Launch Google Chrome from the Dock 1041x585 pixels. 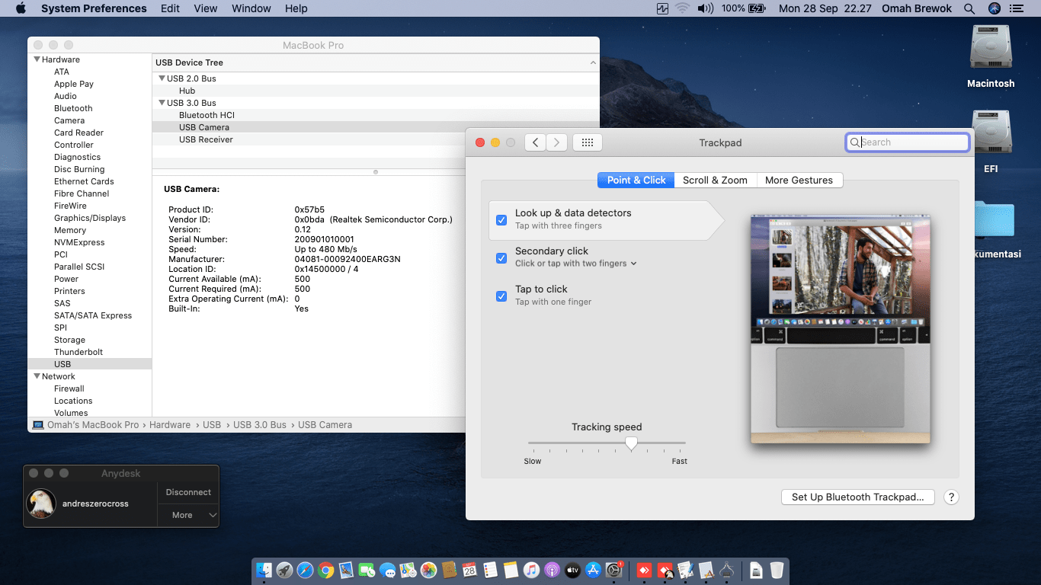click(x=326, y=570)
